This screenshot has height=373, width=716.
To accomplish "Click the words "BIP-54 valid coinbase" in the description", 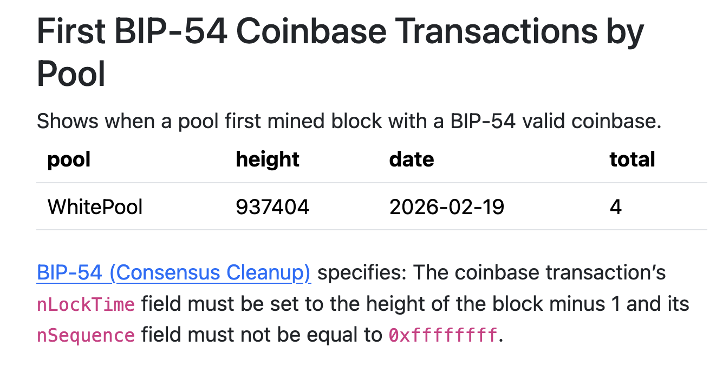I will (555, 121).
